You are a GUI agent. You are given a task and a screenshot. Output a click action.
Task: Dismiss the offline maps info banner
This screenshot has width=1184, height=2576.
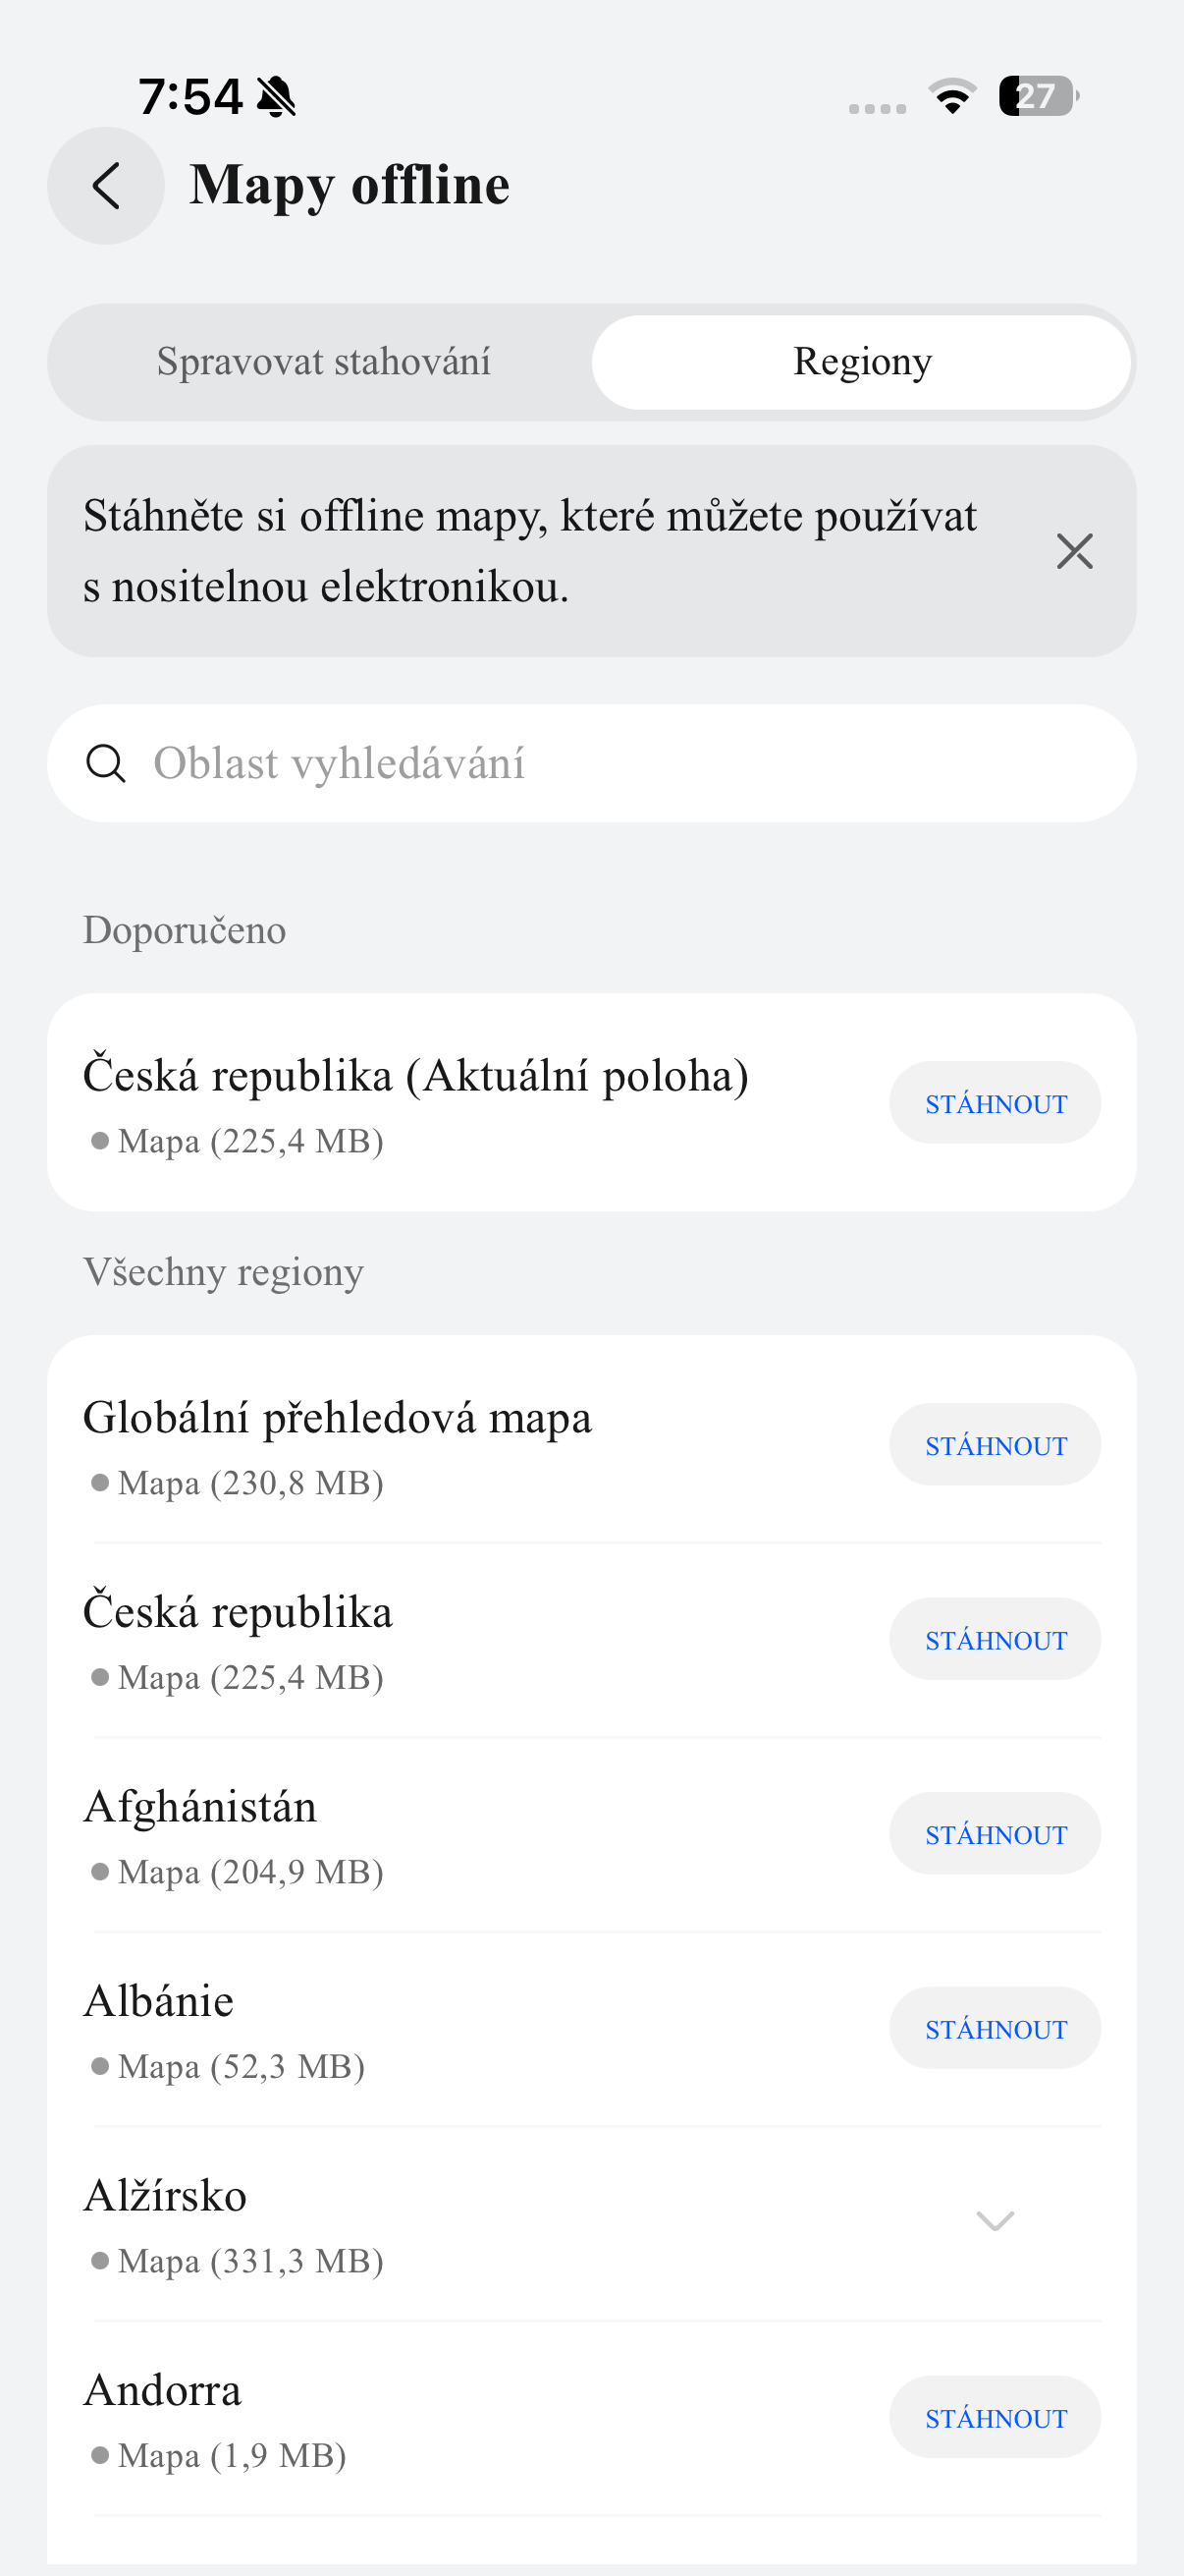(1074, 551)
